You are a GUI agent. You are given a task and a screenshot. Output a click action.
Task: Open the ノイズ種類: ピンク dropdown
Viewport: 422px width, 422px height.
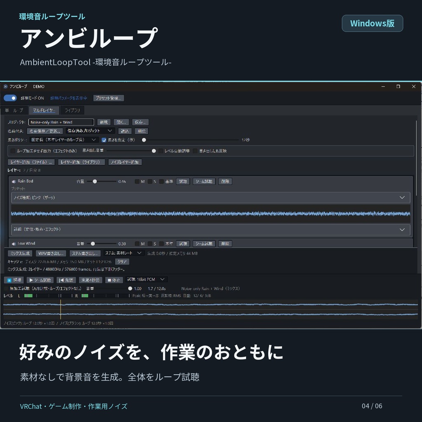click(x=211, y=197)
